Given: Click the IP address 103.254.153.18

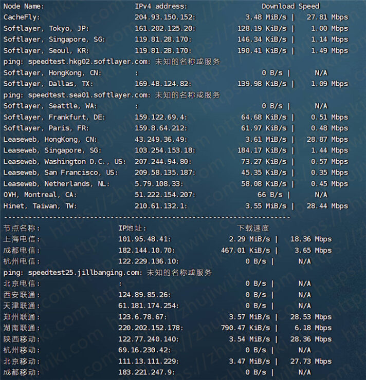Looking at the screenshot, I should click(x=165, y=150).
